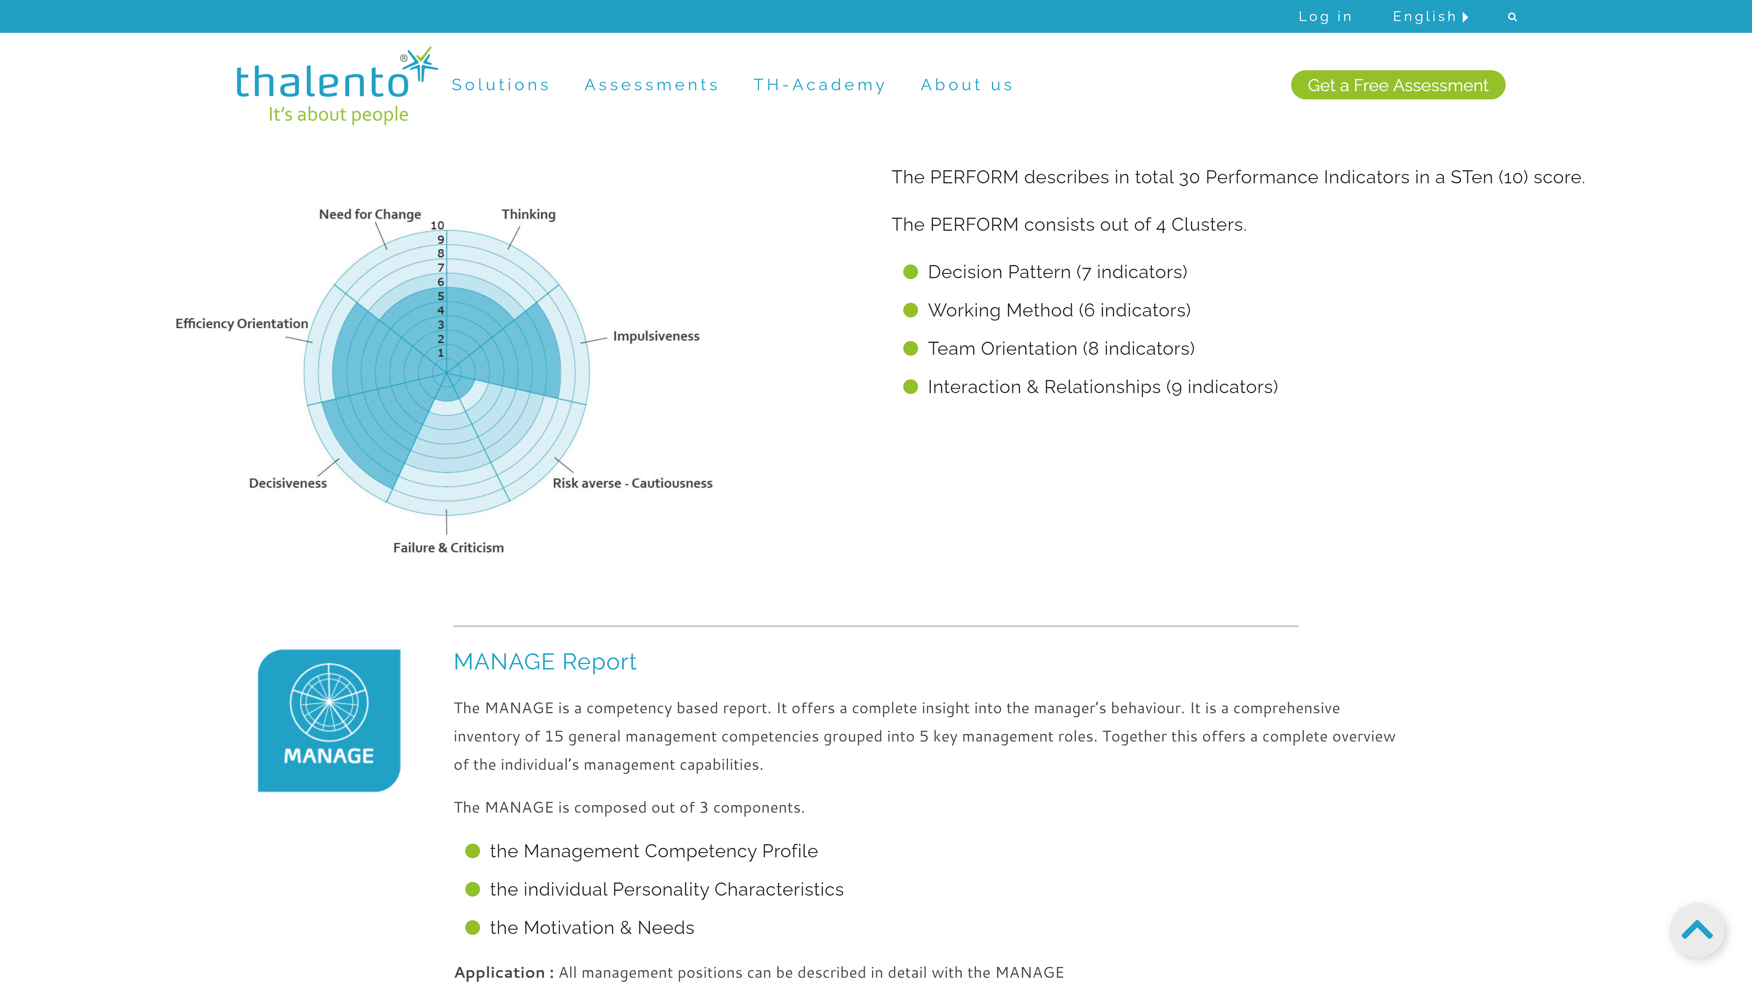Click the MANAGE report icon tile

[x=328, y=720]
